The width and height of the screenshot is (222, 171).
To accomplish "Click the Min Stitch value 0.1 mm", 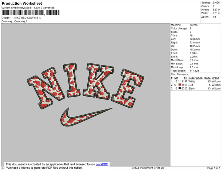I will [x=194, y=64].
